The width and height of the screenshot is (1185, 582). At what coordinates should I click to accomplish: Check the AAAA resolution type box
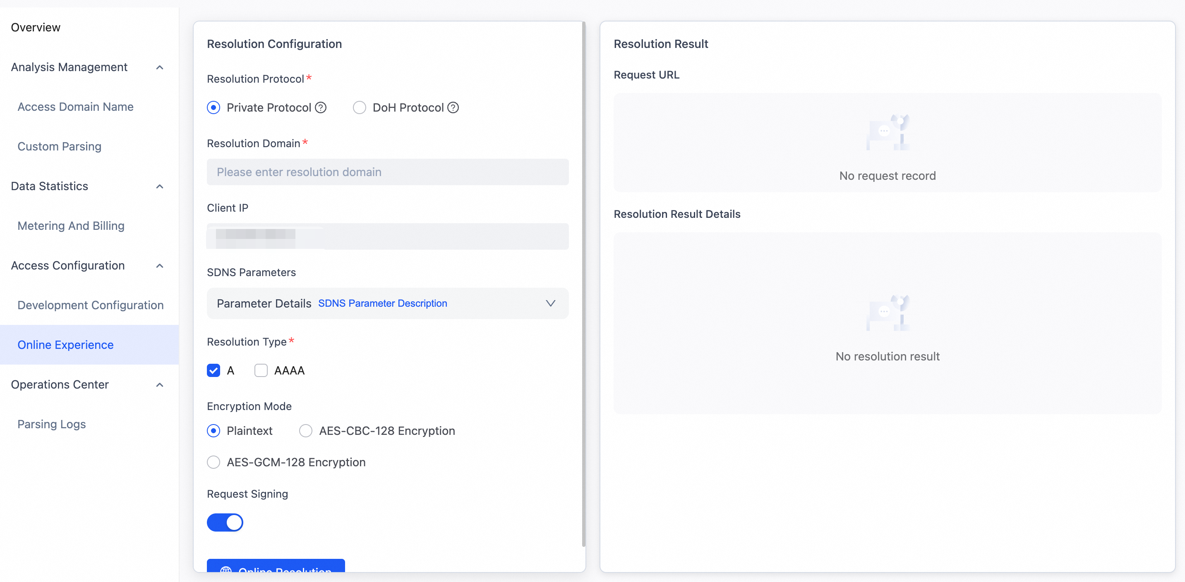pos(261,370)
